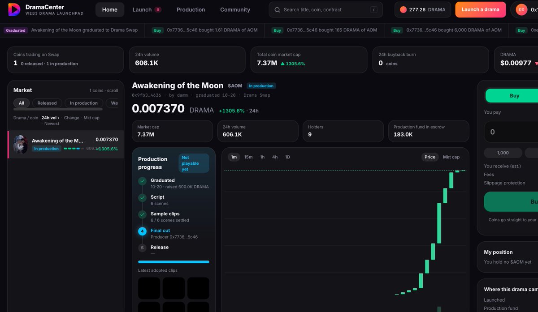Sort market list by Newest
This screenshot has height=312, width=538.
[52, 124]
